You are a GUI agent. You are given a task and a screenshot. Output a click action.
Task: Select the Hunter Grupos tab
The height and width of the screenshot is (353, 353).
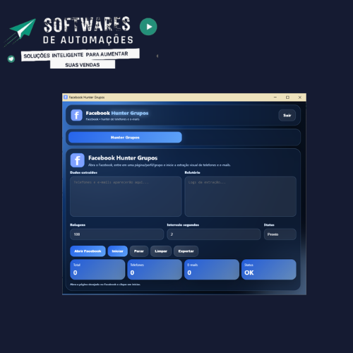(125, 137)
